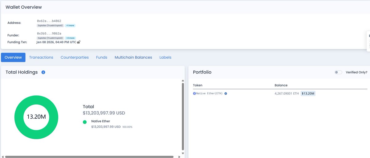This screenshot has width=370, height=158.
Task: Click the address 0x62a...b4862
Action: (x=49, y=21)
